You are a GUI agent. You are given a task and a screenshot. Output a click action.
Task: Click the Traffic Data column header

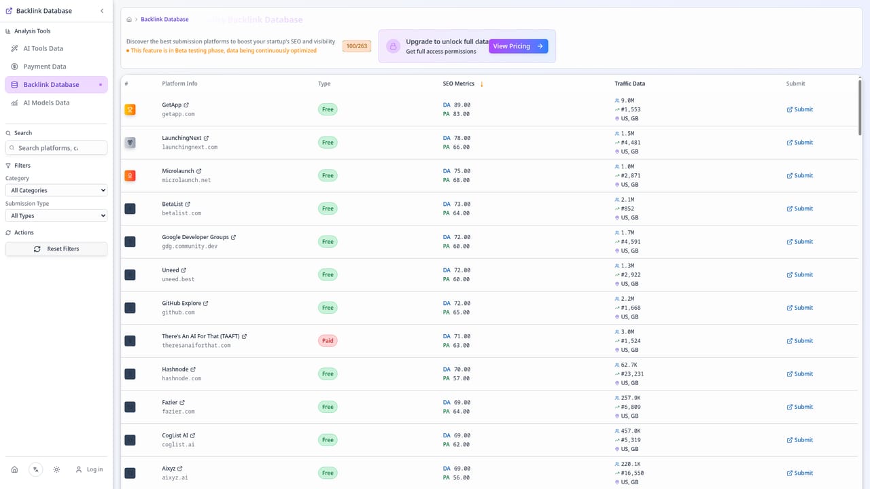pos(629,84)
